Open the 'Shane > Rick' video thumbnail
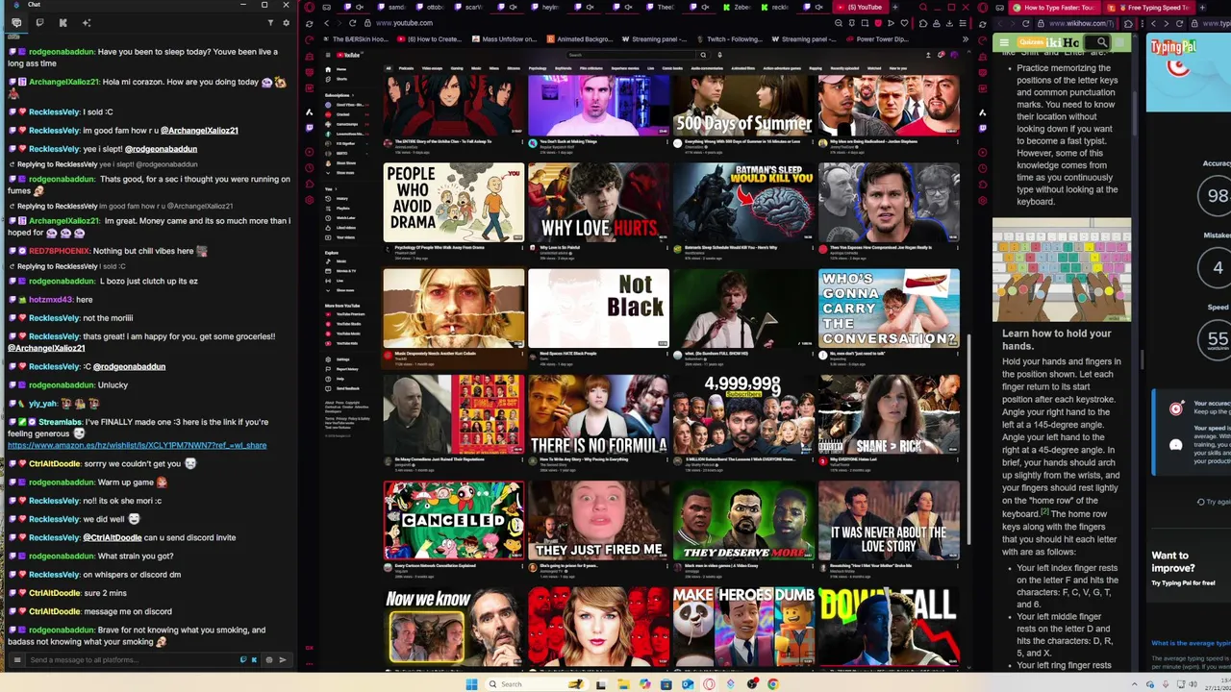Screen dimensions: 1231x692 click(889, 414)
